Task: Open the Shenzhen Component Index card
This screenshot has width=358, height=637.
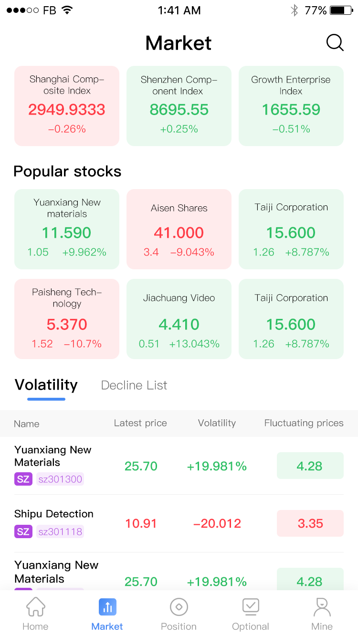Action: click(x=179, y=106)
